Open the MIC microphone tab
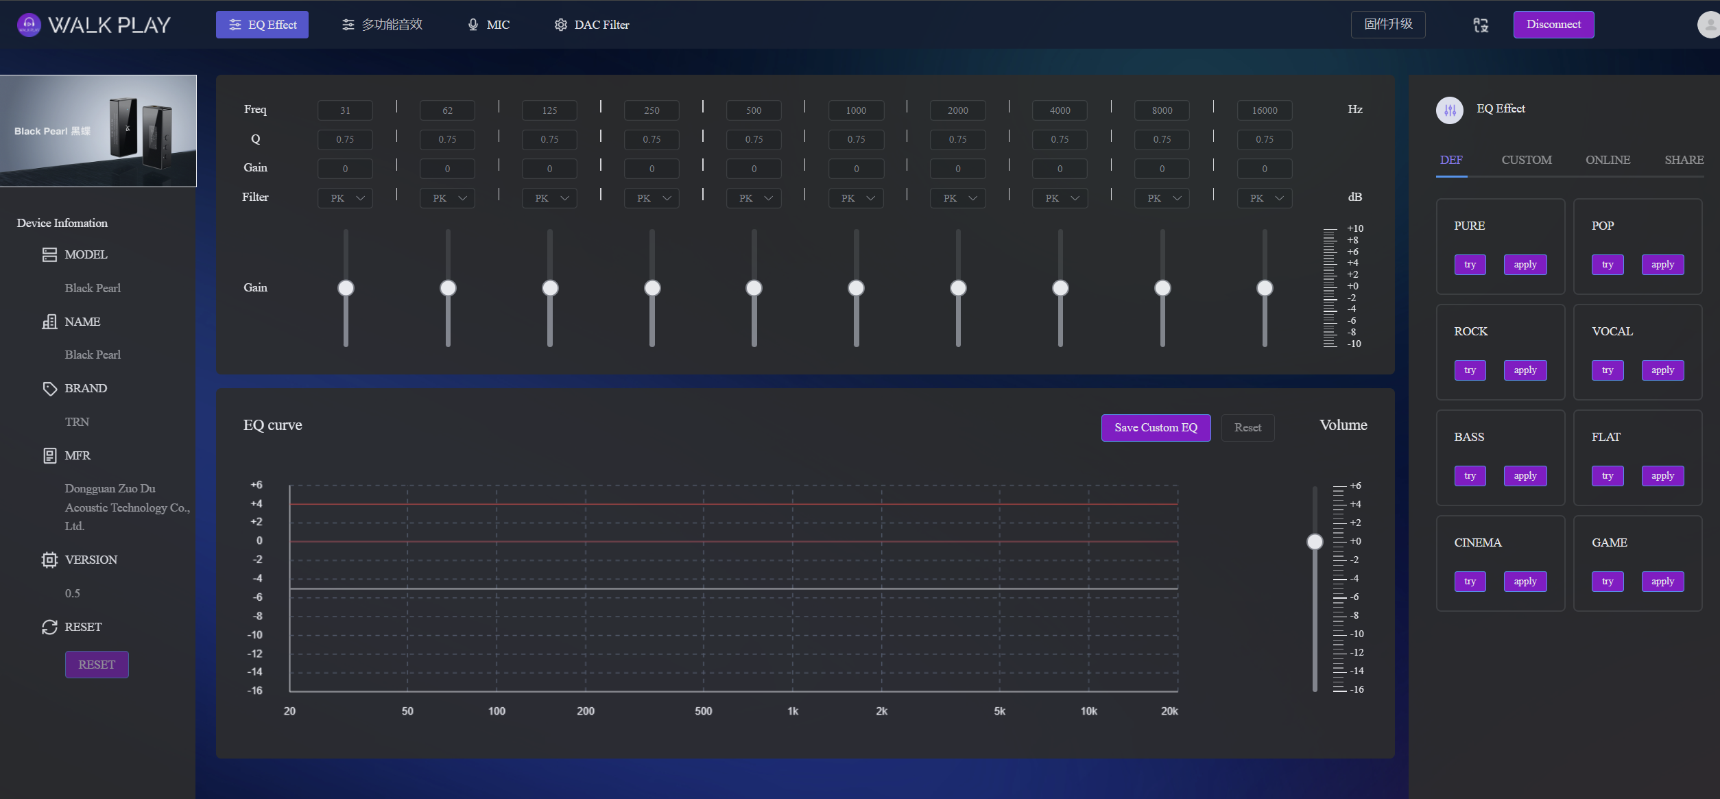The height and width of the screenshot is (799, 1720). (x=488, y=25)
